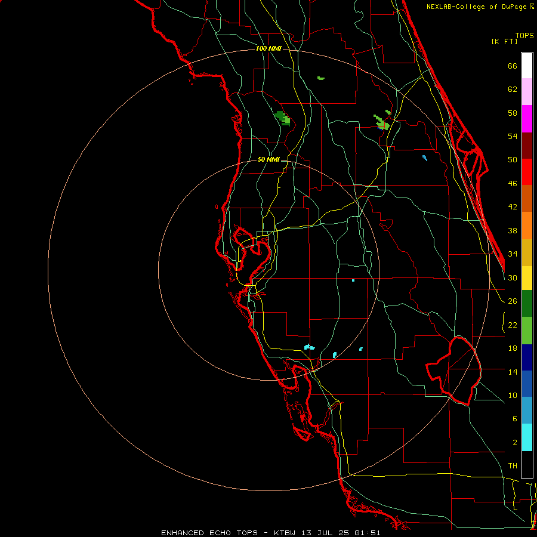Click the "13 JUL 25 01:51" timestamp
Image resolution: width=537 pixels, height=537 pixels.
(x=341, y=533)
